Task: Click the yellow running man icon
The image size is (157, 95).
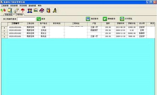Action: [x=55, y=10]
